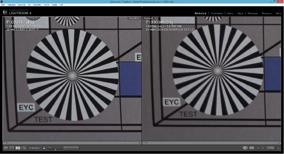Click the P1030366.dng candidate photo
The image size is (284, 154).
click(212, 79)
